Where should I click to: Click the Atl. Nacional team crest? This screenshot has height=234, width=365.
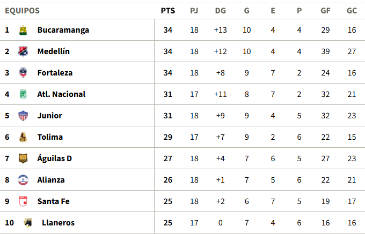pyautogui.click(x=23, y=94)
